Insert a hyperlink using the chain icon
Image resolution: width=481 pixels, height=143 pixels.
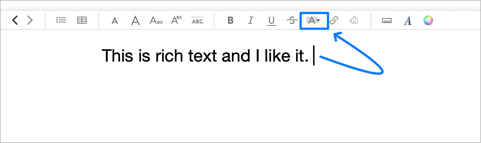pos(334,21)
